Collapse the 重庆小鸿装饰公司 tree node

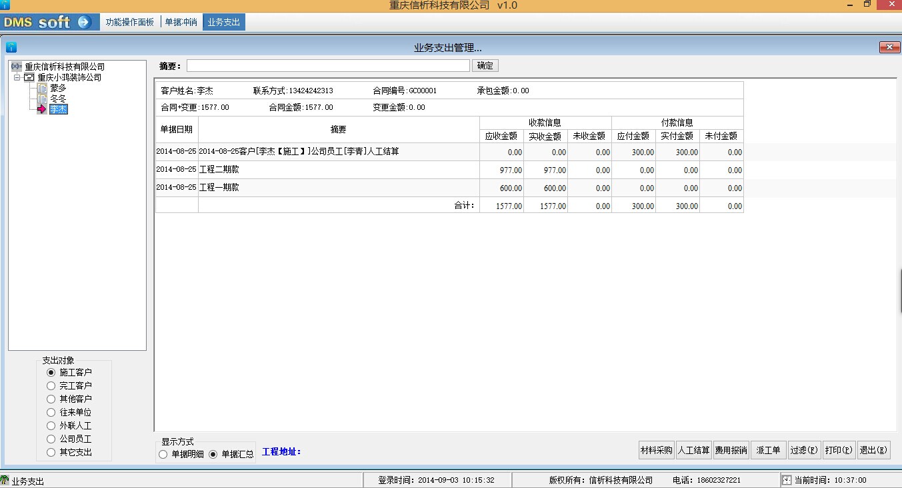(17, 77)
